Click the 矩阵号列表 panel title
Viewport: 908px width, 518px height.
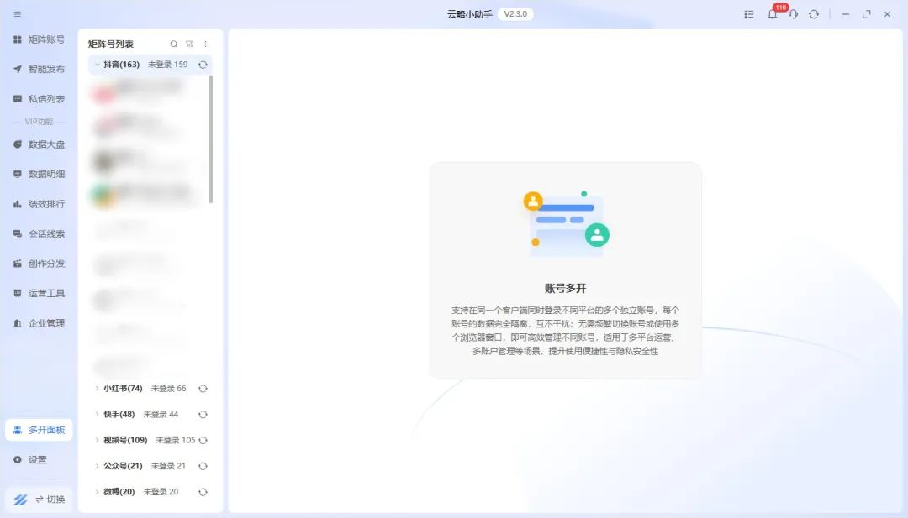click(x=111, y=44)
